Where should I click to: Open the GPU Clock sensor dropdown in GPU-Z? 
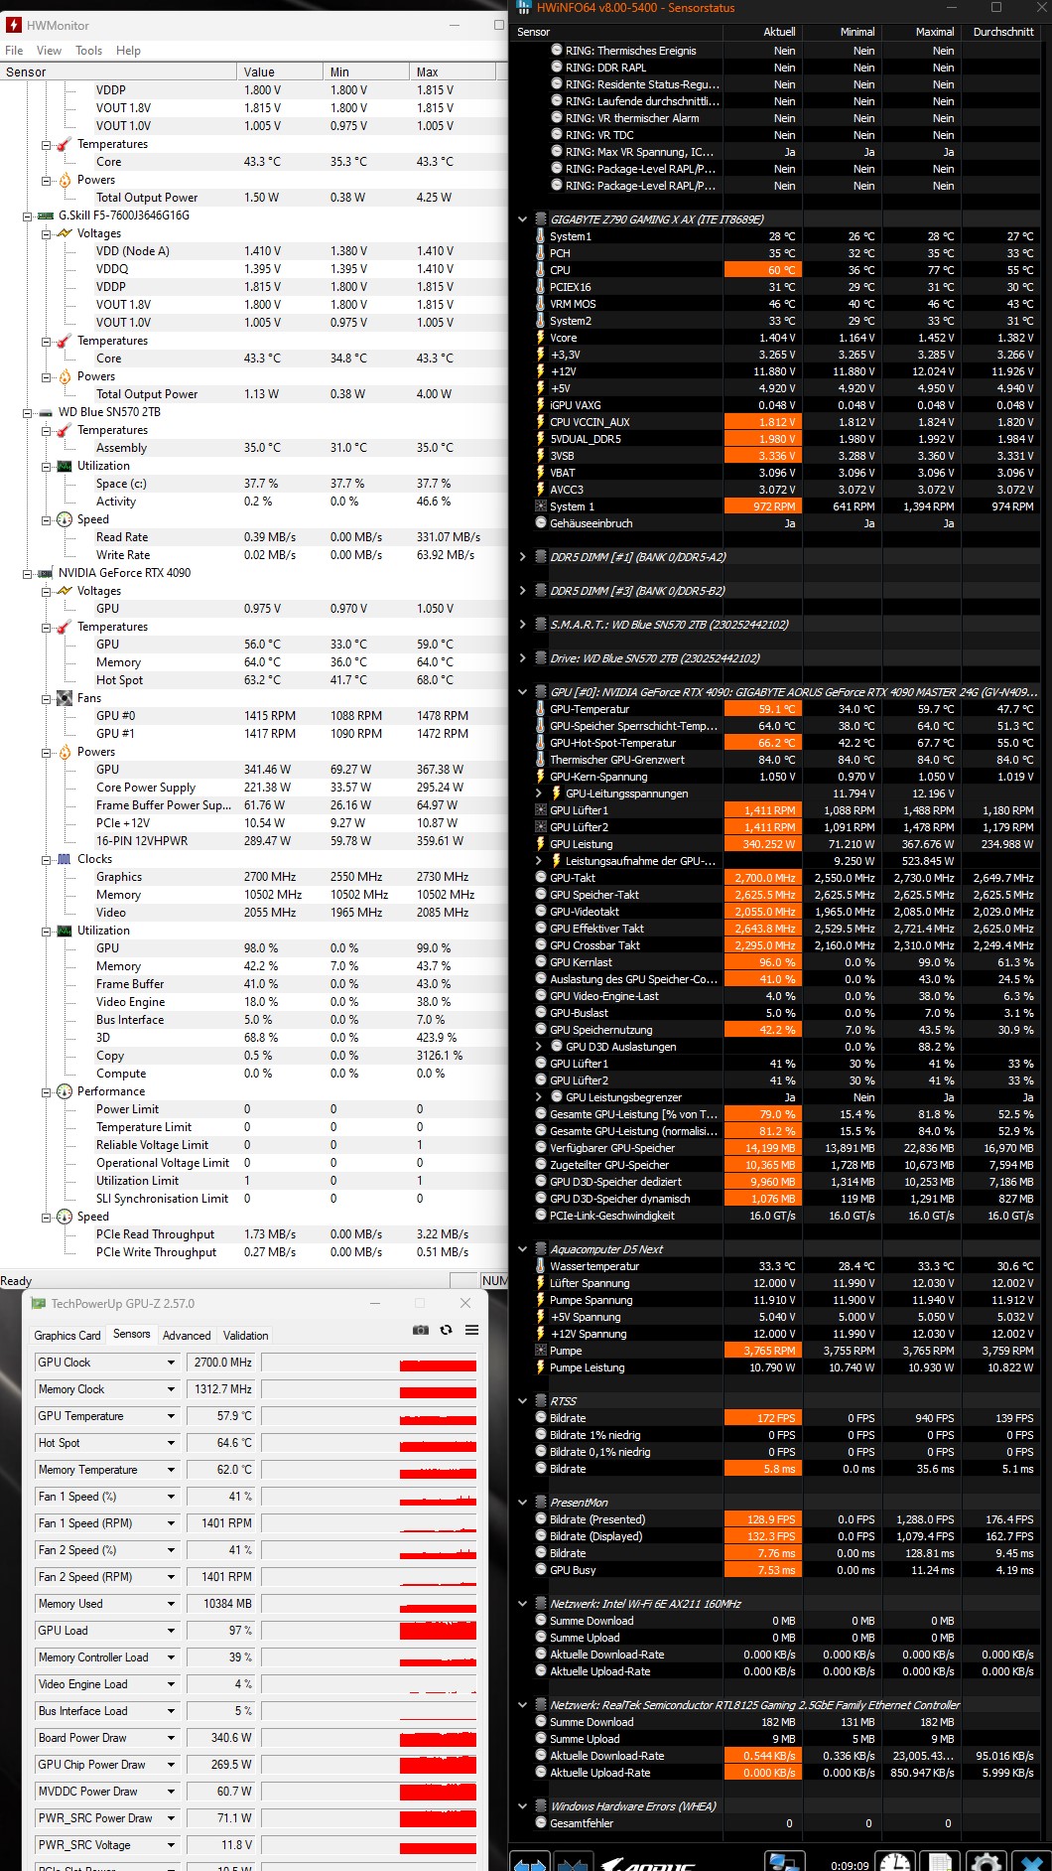tap(171, 1363)
